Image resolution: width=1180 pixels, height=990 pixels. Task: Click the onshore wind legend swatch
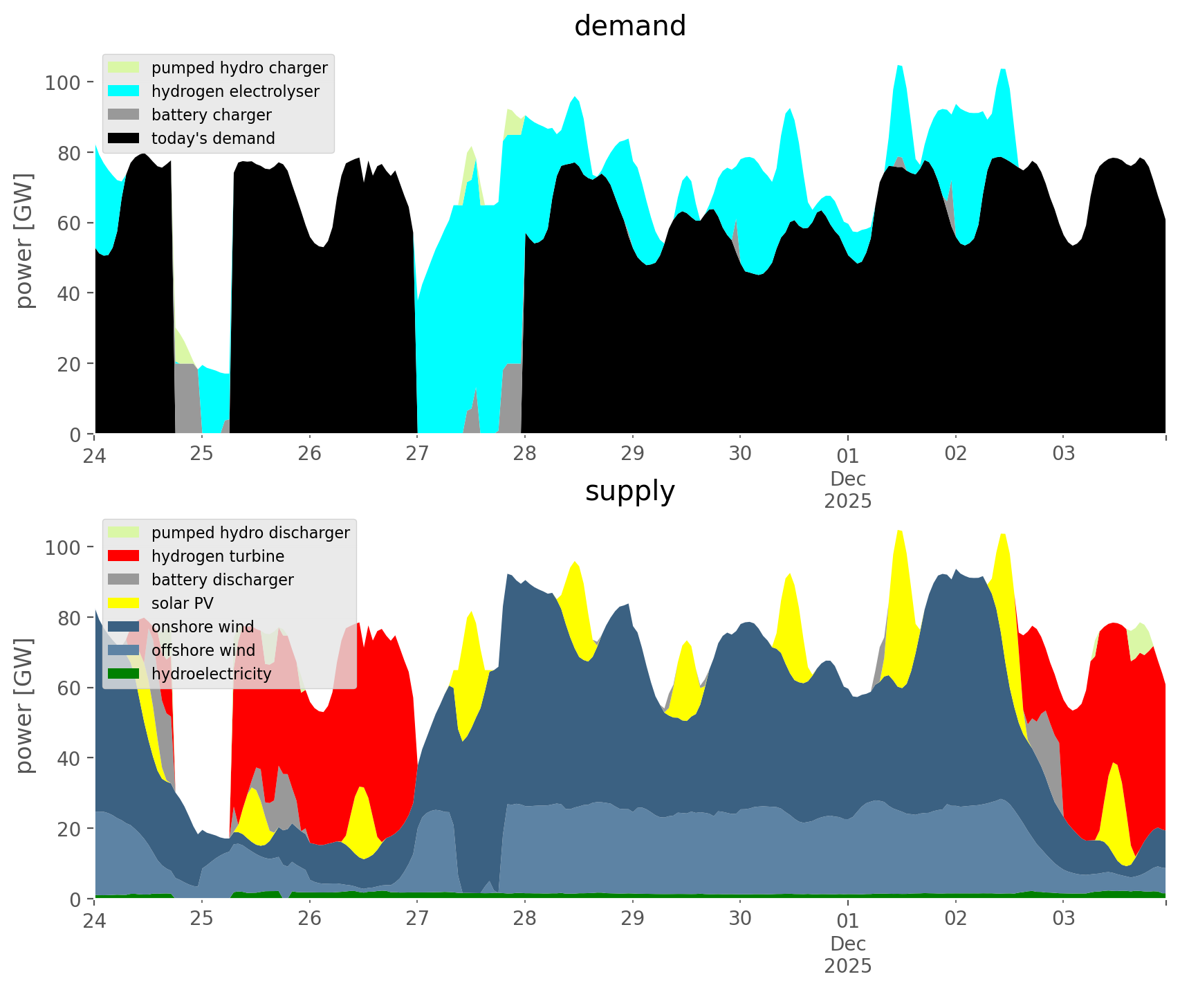tap(124, 627)
